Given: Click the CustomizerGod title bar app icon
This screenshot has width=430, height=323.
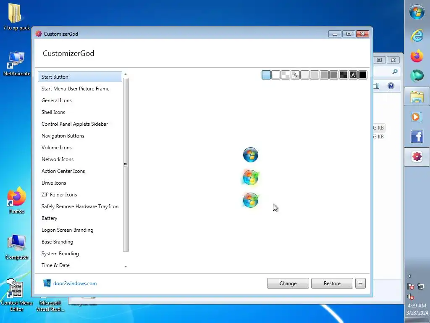Looking at the screenshot, I should pos(39,34).
